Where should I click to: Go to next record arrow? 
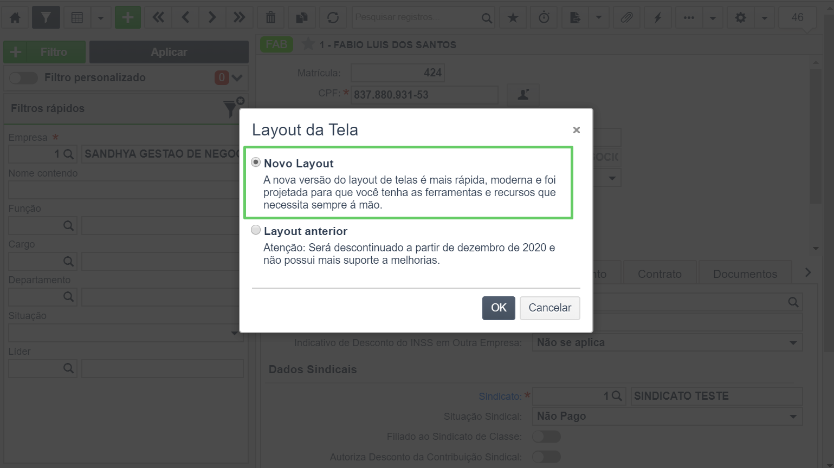(212, 17)
